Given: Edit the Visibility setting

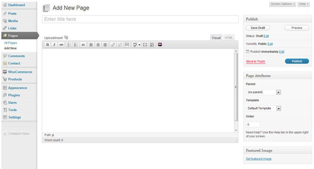Looking at the screenshot, I should pyautogui.click(x=270, y=44).
